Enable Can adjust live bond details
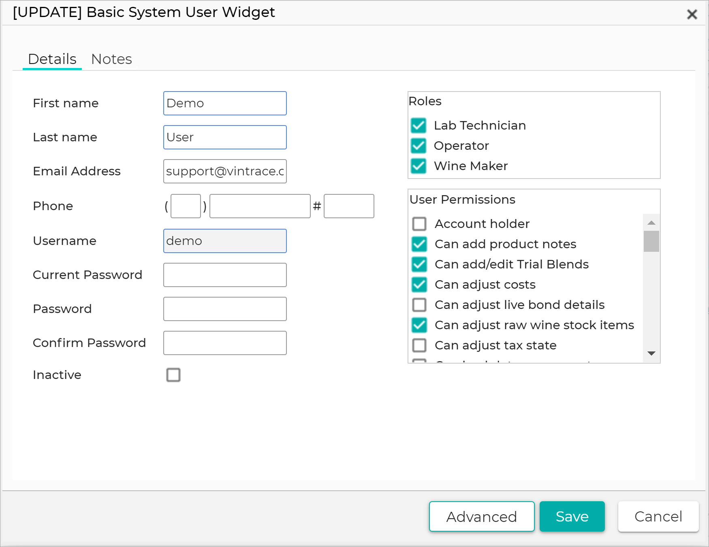The width and height of the screenshot is (709, 547). point(419,305)
